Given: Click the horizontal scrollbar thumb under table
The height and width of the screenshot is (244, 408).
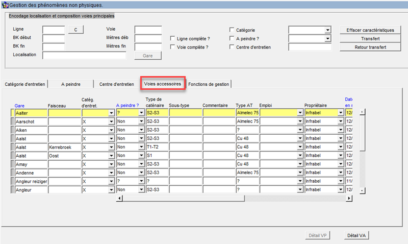Looking at the screenshot, I should [184, 199].
